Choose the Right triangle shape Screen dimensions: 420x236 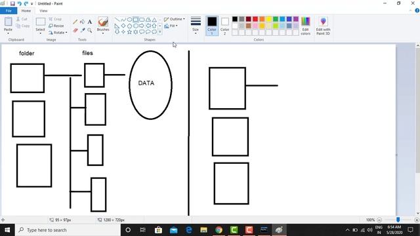(117, 26)
